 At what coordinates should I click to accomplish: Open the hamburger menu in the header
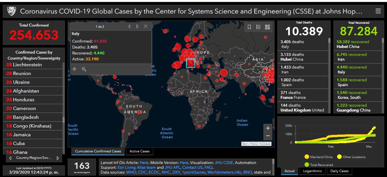coord(378,11)
